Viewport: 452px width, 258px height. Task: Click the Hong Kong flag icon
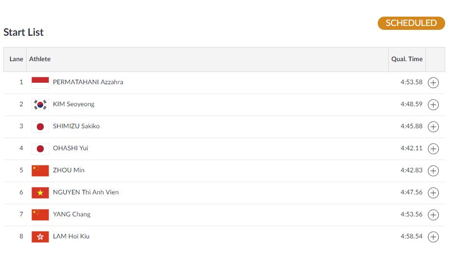pyautogui.click(x=40, y=236)
